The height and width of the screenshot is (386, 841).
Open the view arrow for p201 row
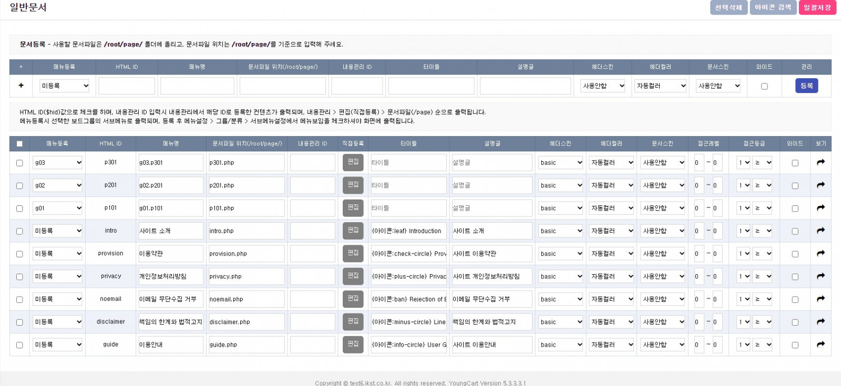click(x=821, y=185)
